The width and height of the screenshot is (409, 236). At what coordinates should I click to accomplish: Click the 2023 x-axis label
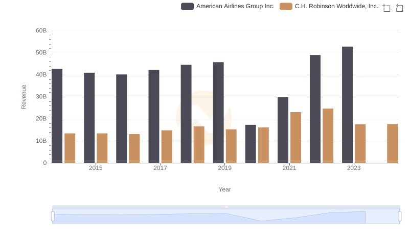[354, 168]
